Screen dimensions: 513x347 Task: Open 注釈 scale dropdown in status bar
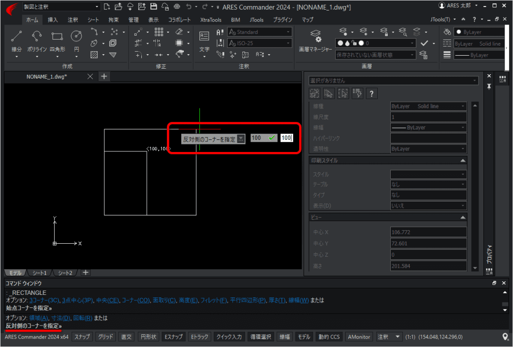389,336
